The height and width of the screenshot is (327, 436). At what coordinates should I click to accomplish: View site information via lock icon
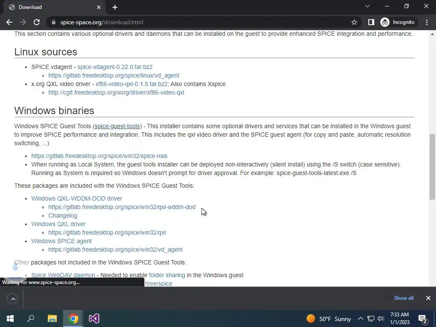click(54, 22)
